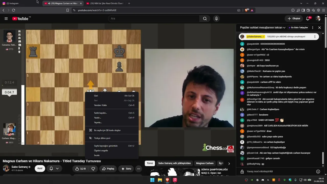Choose Türkçe diline çevir menu entry
Viewport: 327px width, 184px height.
tap(112, 138)
